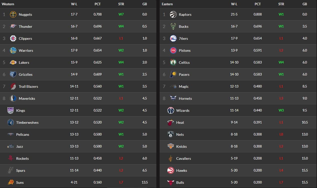Click the Rockets team logo
This screenshot has width=317, height=188.
(11, 158)
